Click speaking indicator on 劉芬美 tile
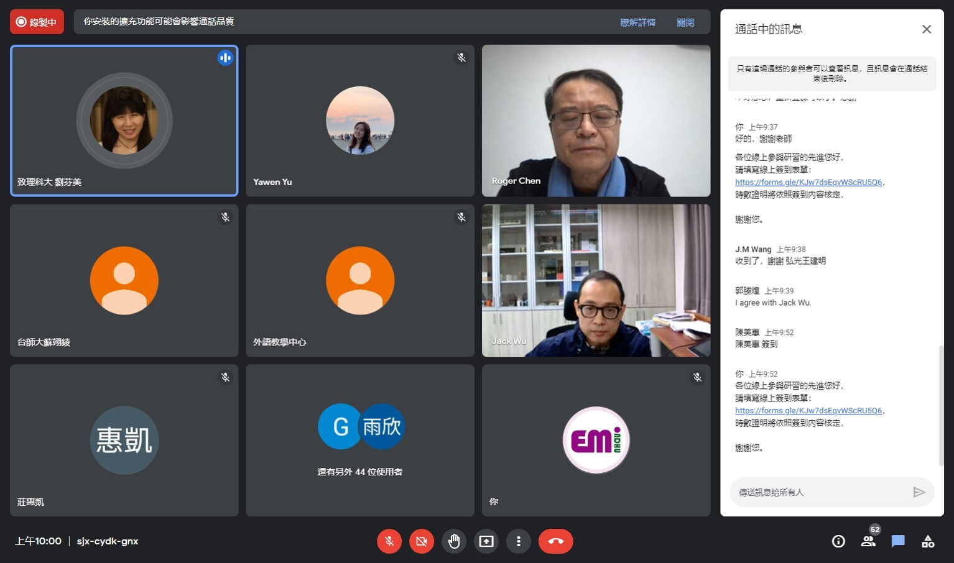This screenshot has height=563, width=954. coord(225,58)
